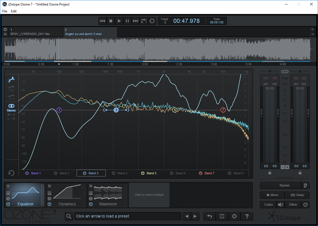Switch EQ to M•S mode

click(11, 115)
